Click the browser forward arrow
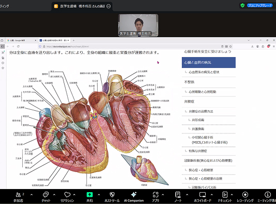276x204 pixels. pyautogui.click(x=13, y=46)
